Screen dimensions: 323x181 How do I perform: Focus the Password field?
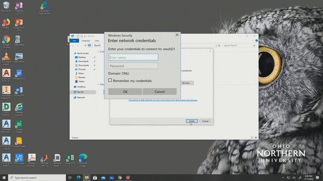point(133,66)
